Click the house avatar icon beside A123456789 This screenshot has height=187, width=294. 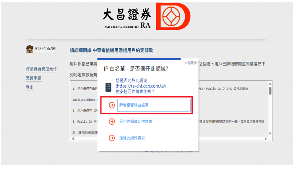30,49
